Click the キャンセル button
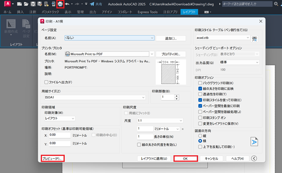 point(211,159)
